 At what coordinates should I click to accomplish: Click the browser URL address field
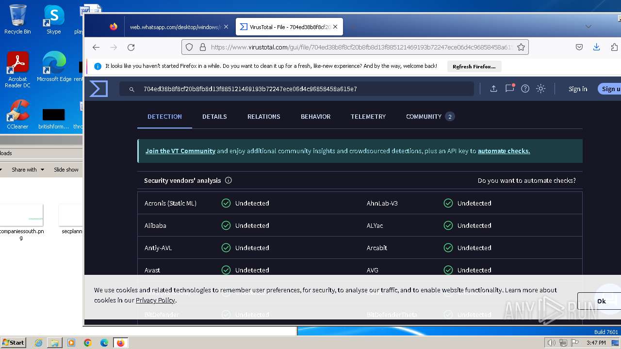click(361, 47)
